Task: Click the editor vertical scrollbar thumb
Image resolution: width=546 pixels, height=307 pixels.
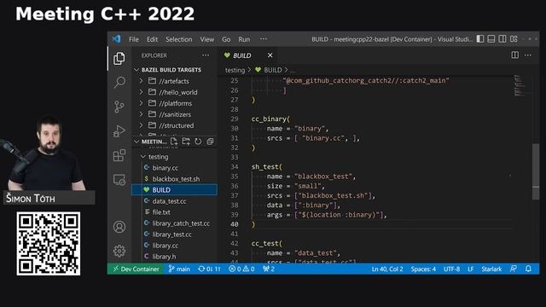Action: pos(536,171)
